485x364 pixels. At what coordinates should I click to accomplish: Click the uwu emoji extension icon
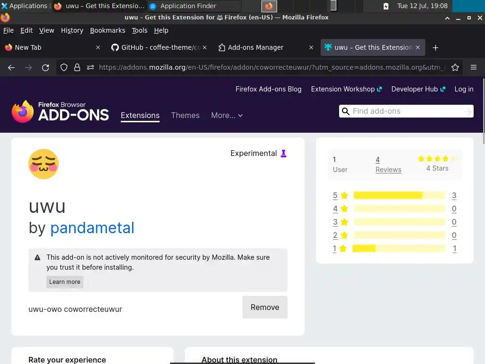click(44, 164)
